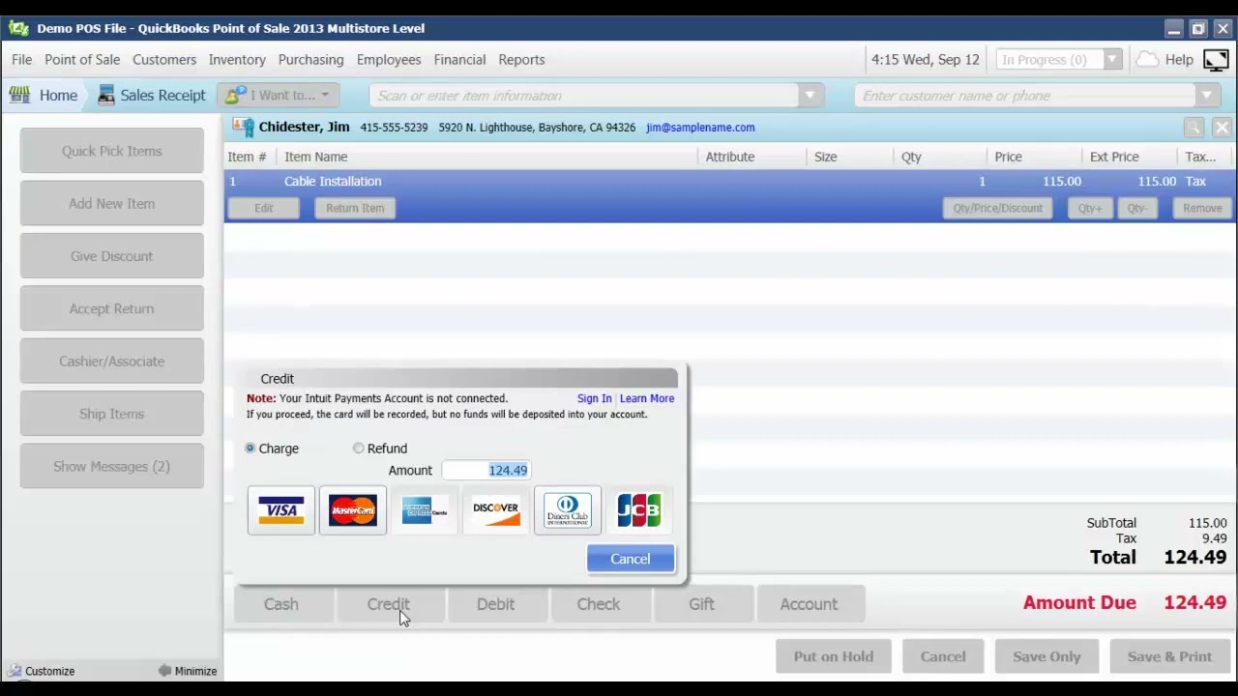Screen dimensions: 1238x696
Task: Click the Add New Item button
Action: click(112, 204)
